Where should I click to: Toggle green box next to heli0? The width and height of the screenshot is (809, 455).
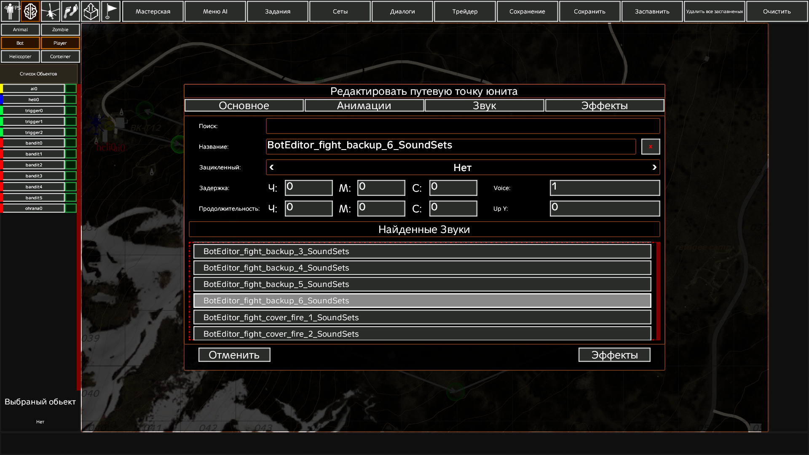pos(71,100)
